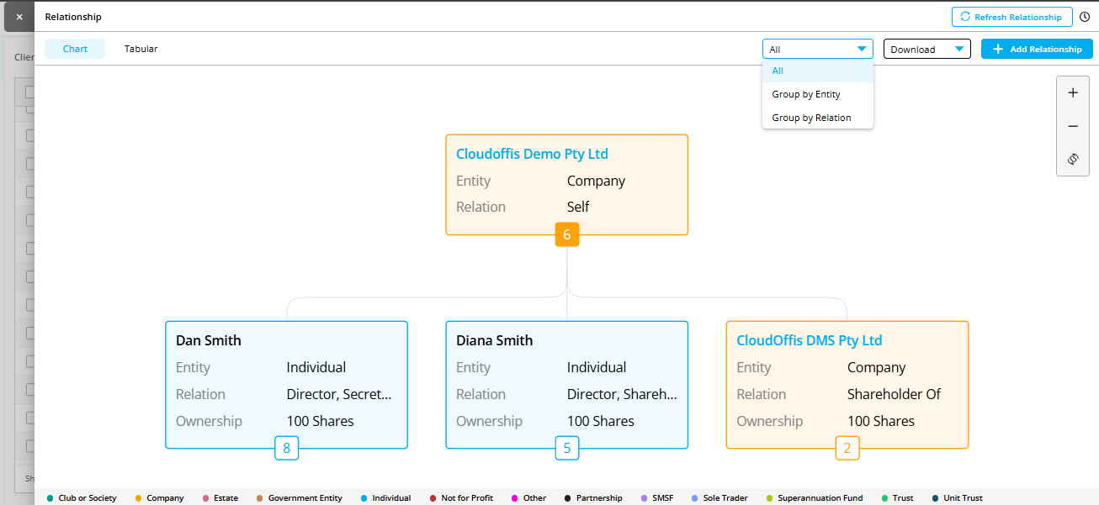Click the zoom in plus icon
Viewport: 1099px width, 505px height.
click(1072, 93)
